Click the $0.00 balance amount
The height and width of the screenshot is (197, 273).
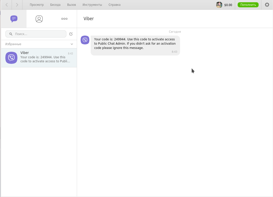[228, 5]
